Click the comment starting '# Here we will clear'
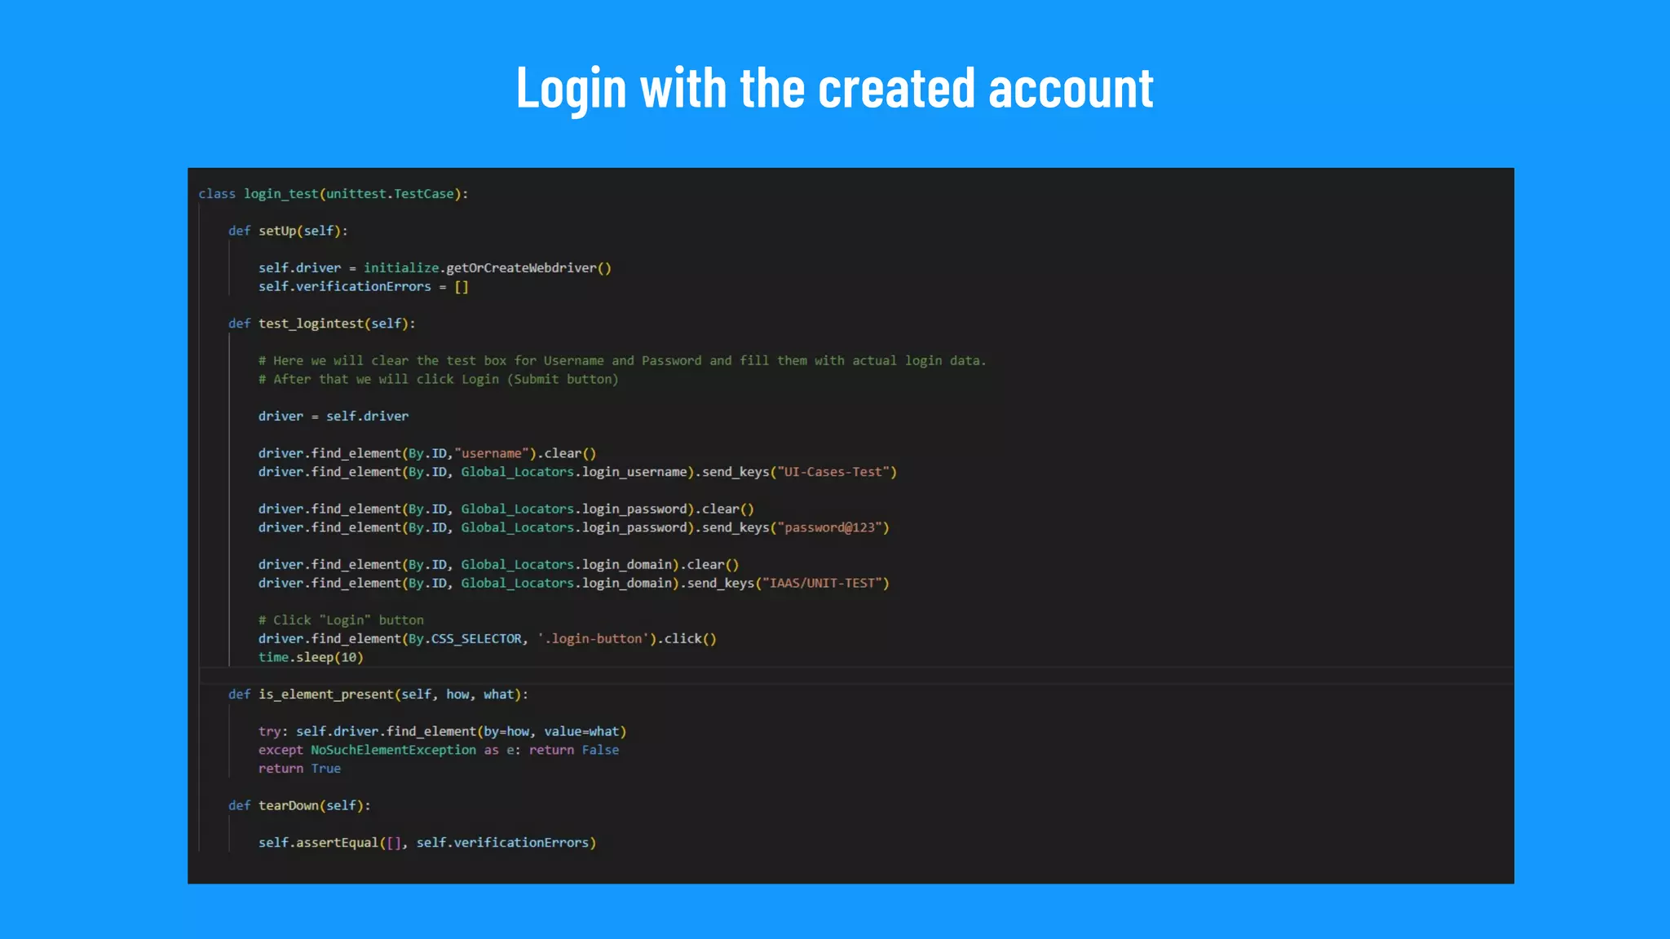 tap(622, 360)
